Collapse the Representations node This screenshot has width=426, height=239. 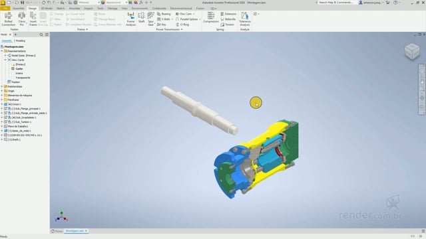click(2, 51)
